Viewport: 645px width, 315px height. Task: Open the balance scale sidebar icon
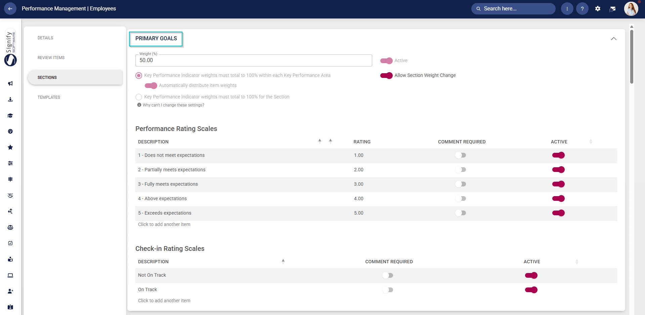(10, 227)
